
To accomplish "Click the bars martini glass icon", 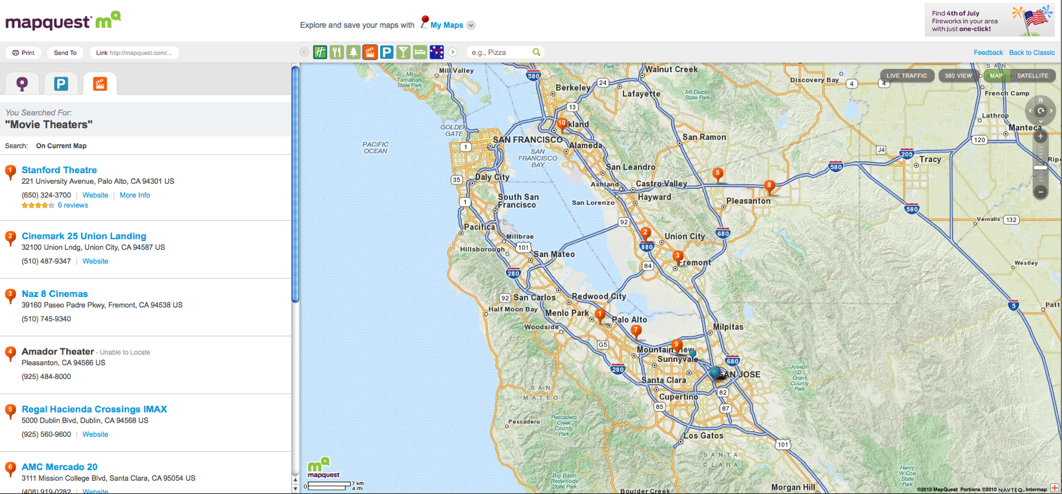I will point(403,52).
